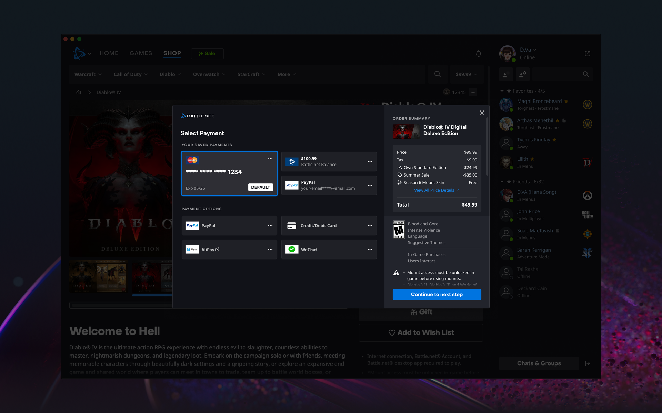Open the shop search magnifier

[438, 74]
